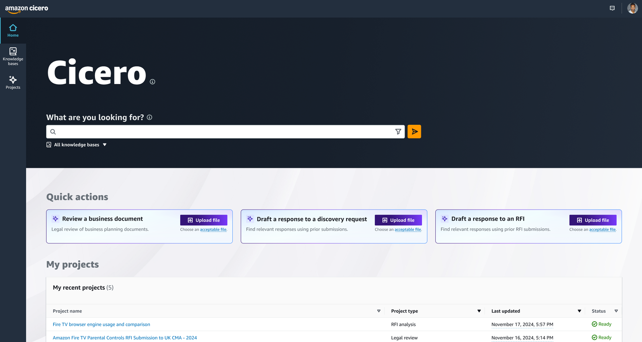Open Fire TV browser engine usage and comparison project
This screenshot has height=342, width=642.
tap(101, 324)
